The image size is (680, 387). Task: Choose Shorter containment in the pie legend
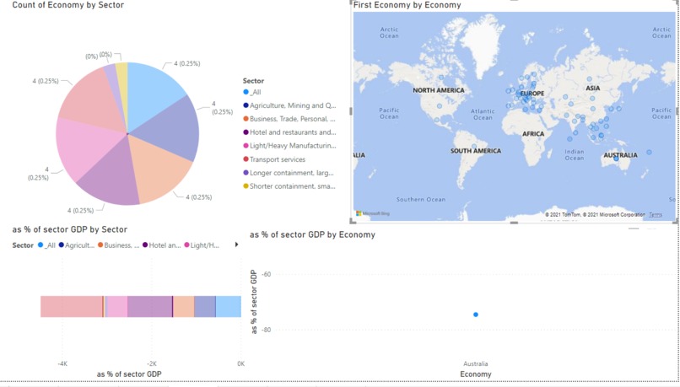[289, 186]
